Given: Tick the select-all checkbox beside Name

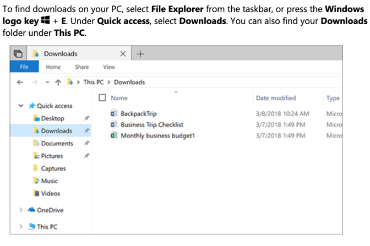Looking at the screenshot, I should point(102,97).
